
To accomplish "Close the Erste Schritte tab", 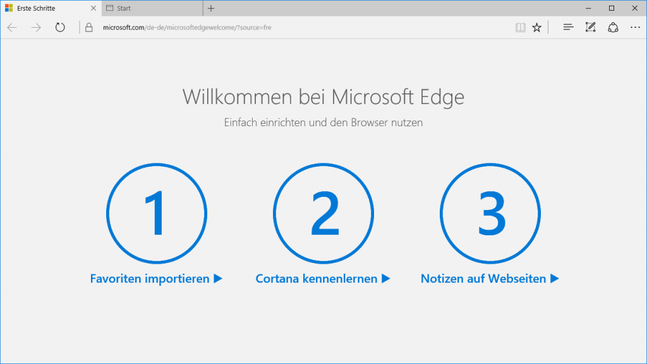I will pos(94,8).
